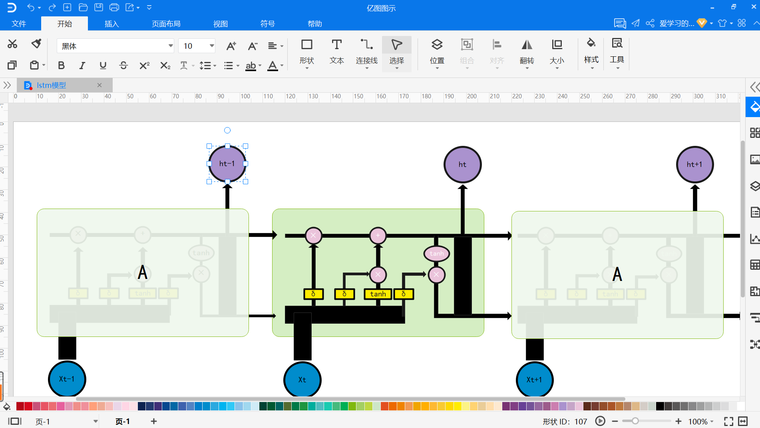
Task: Click the Cut scissors icon
Action: coord(12,44)
